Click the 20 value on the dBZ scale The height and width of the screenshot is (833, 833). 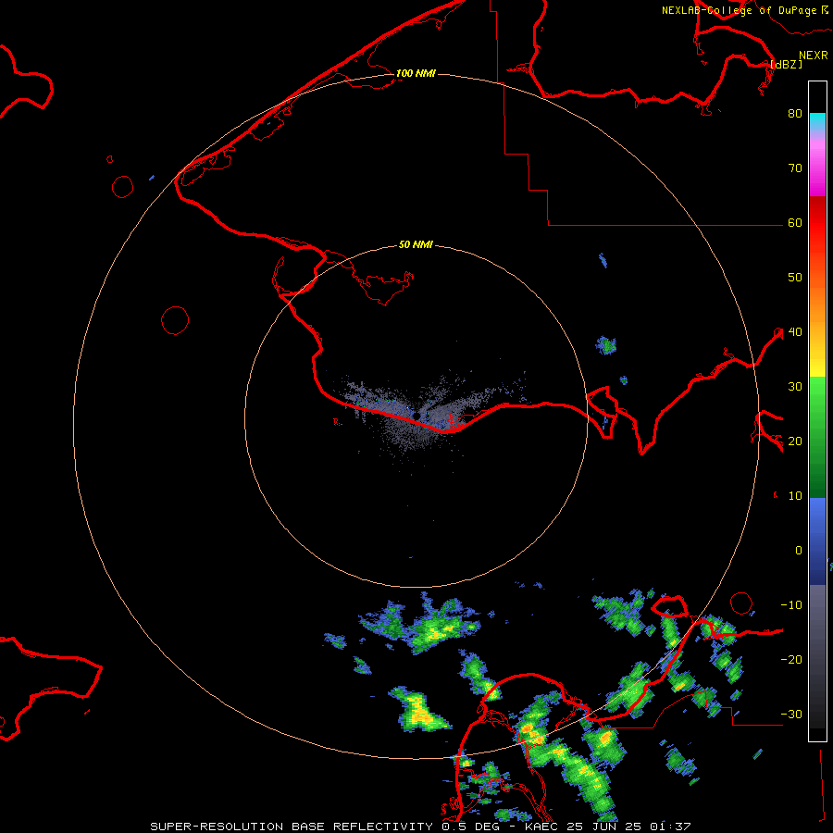795,441
